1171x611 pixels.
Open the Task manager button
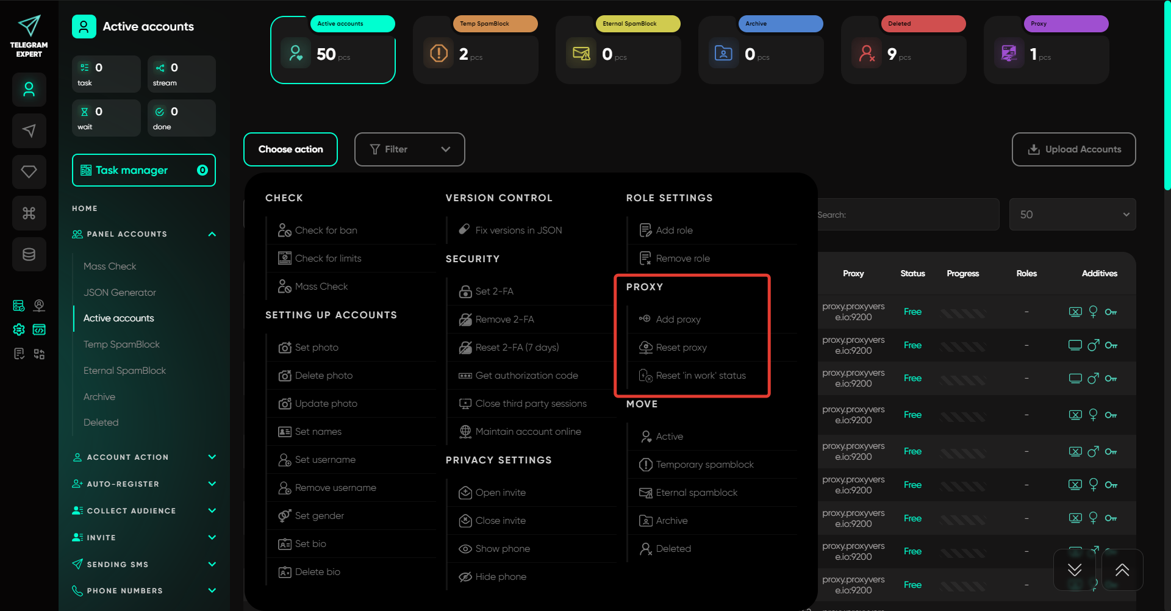click(143, 170)
